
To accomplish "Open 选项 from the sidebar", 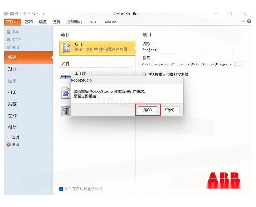I will [13, 137].
